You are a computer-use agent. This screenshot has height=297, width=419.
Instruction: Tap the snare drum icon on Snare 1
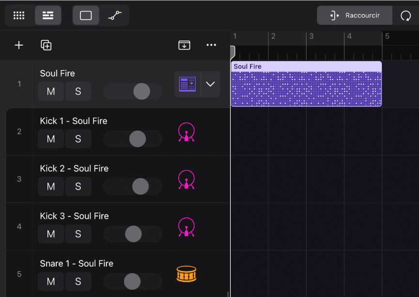click(186, 274)
